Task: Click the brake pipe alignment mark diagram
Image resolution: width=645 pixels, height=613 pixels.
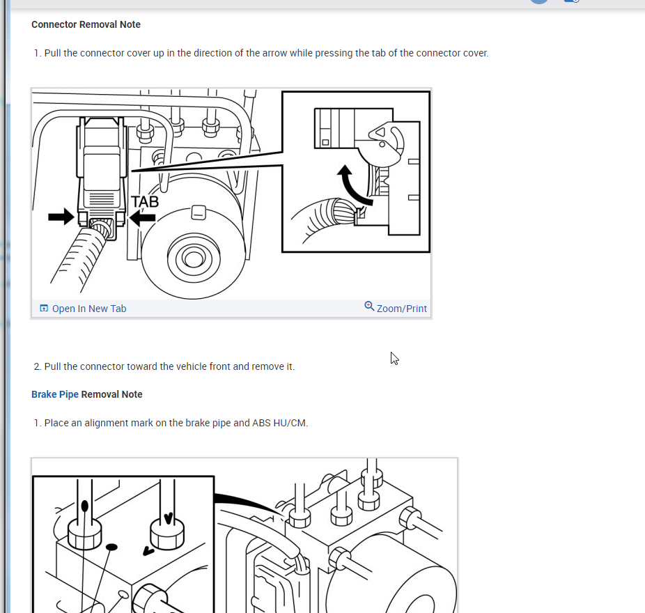Action: (244, 535)
